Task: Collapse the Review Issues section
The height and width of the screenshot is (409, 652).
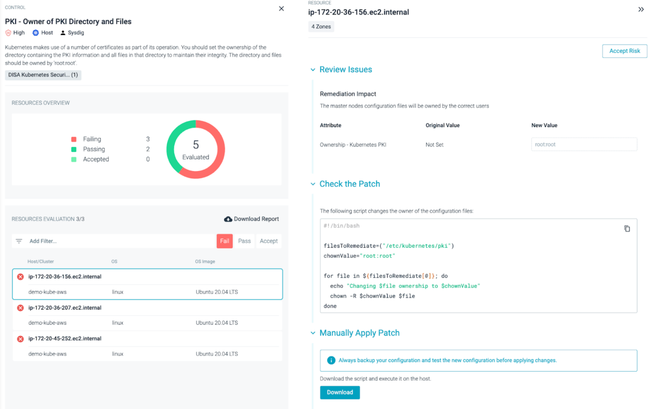Action: [313, 70]
